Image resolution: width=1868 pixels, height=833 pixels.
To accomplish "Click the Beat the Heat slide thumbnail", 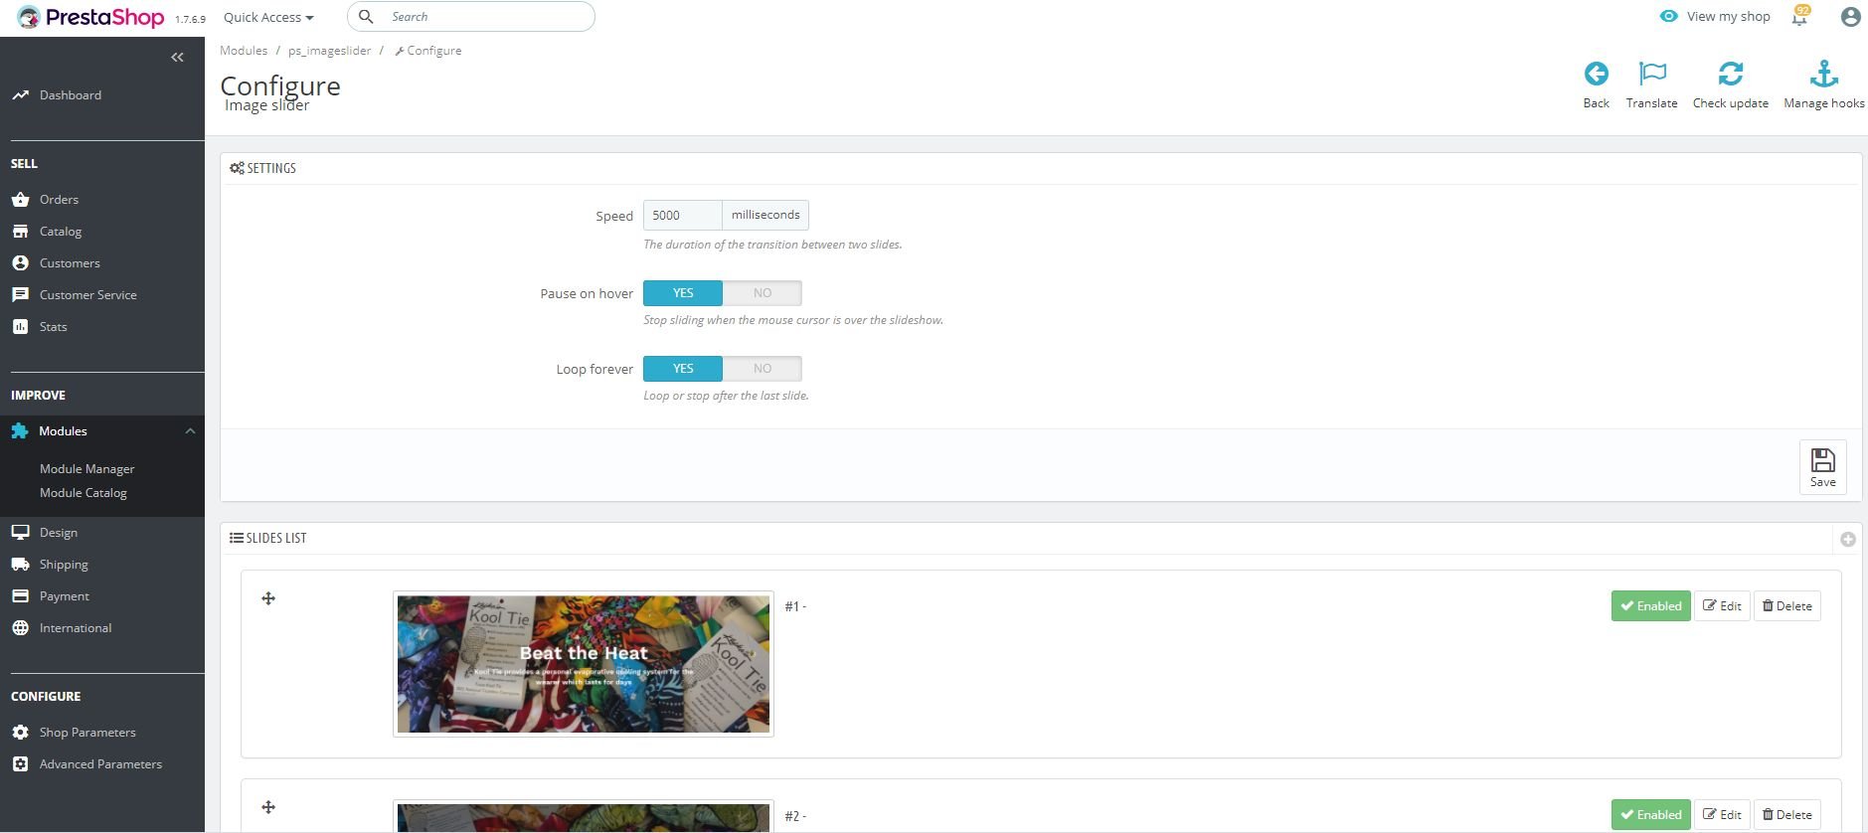I will 584,664.
